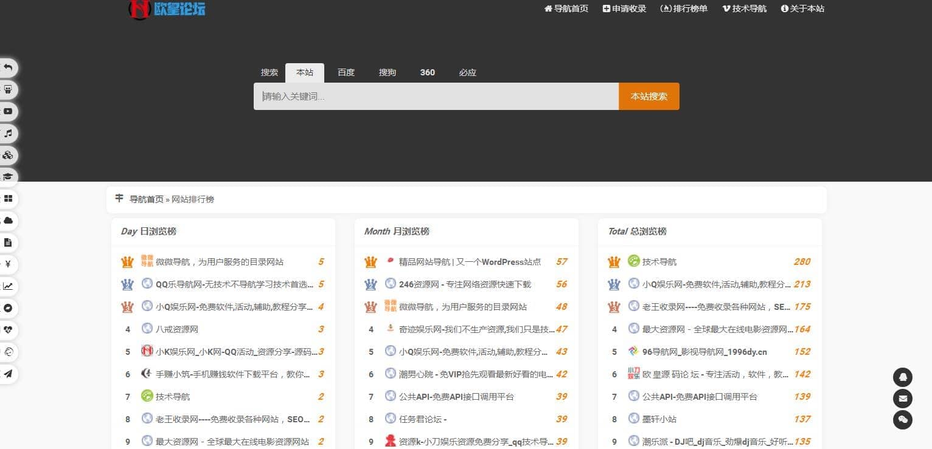
Task: Click the yen currency sidebar icon
Action: (8, 264)
